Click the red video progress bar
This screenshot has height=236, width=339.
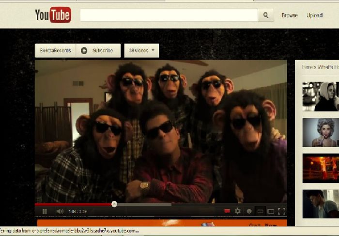tap(73, 204)
